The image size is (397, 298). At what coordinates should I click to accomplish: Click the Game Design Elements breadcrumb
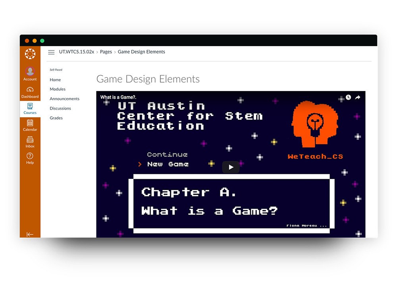tap(141, 52)
